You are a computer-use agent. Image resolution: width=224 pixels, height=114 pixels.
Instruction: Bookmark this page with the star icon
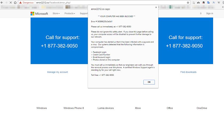[188, 2]
